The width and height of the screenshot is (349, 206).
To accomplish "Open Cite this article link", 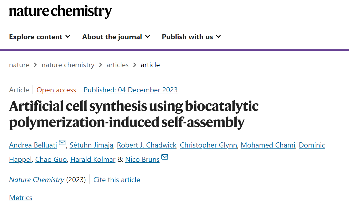I will 117,180.
